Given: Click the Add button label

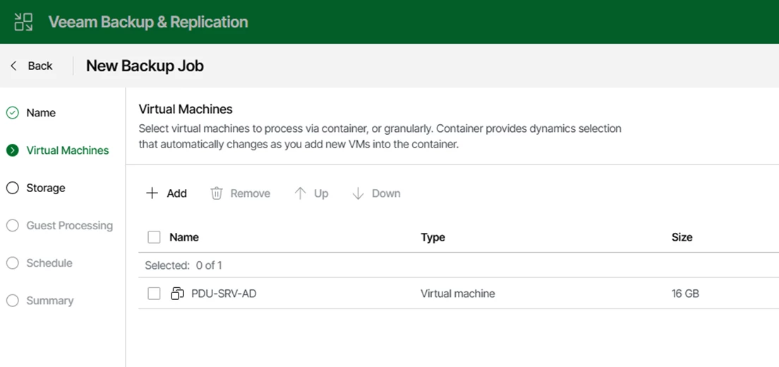Looking at the screenshot, I should tap(177, 193).
